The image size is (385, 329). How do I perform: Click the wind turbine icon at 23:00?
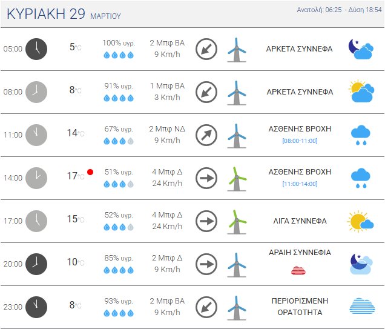tap(236, 307)
